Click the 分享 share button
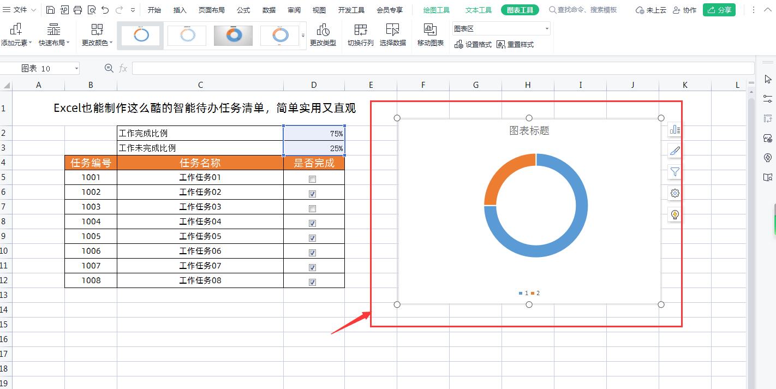 pos(719,9)
